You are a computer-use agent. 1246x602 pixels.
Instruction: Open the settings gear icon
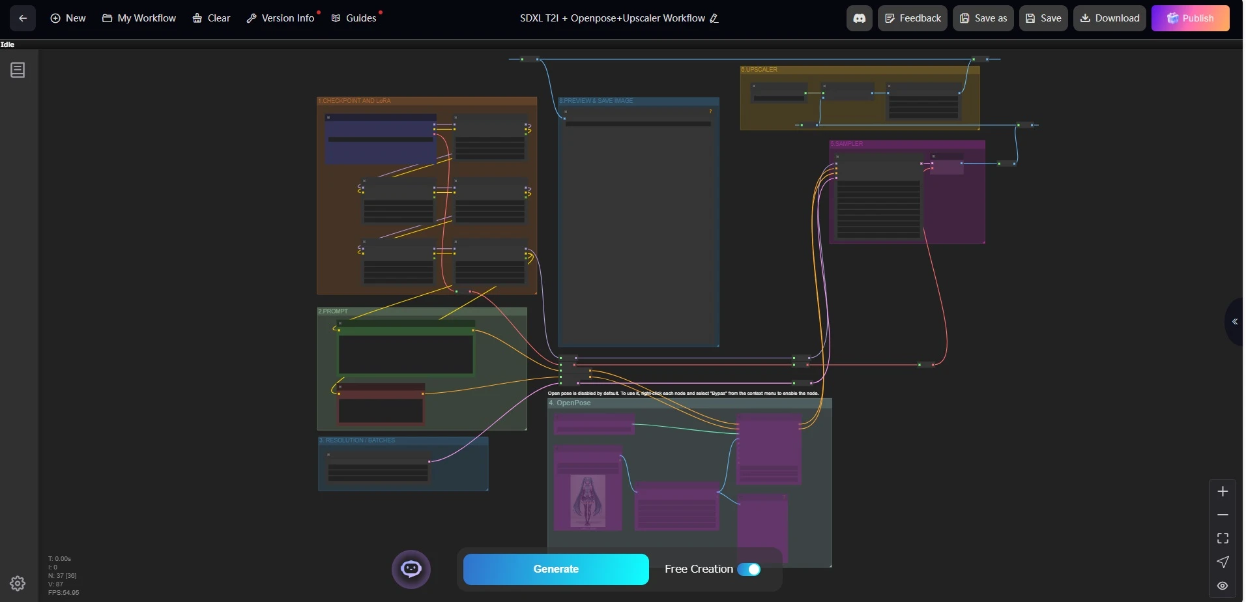click(x=18, y=583)
